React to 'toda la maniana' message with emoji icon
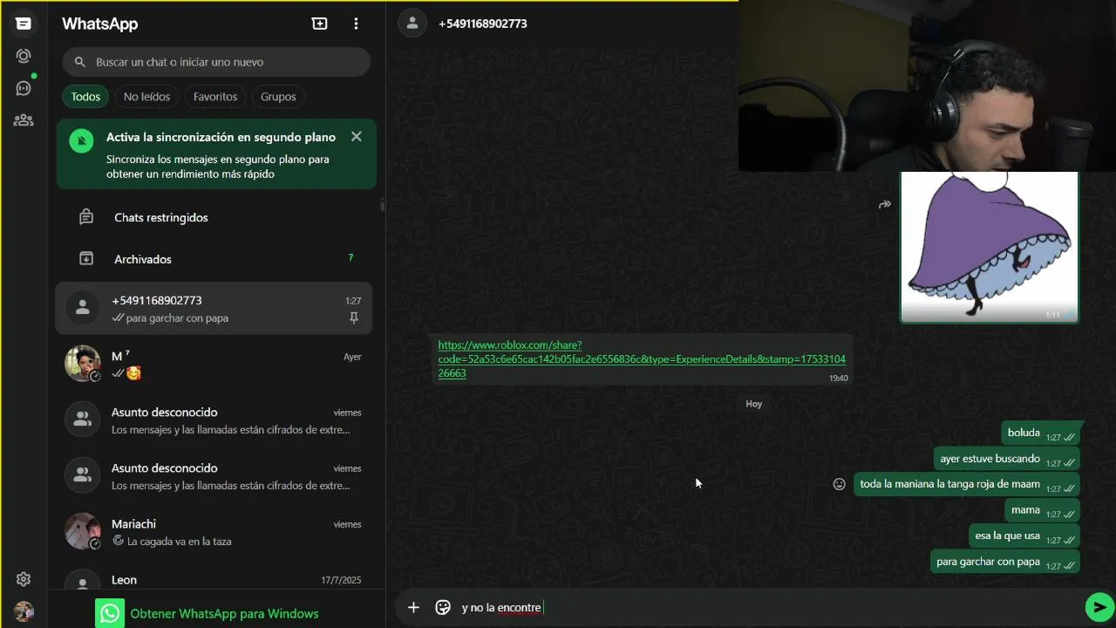The height and width of the screenshot is (628, 1116). [x=840, y=484]
